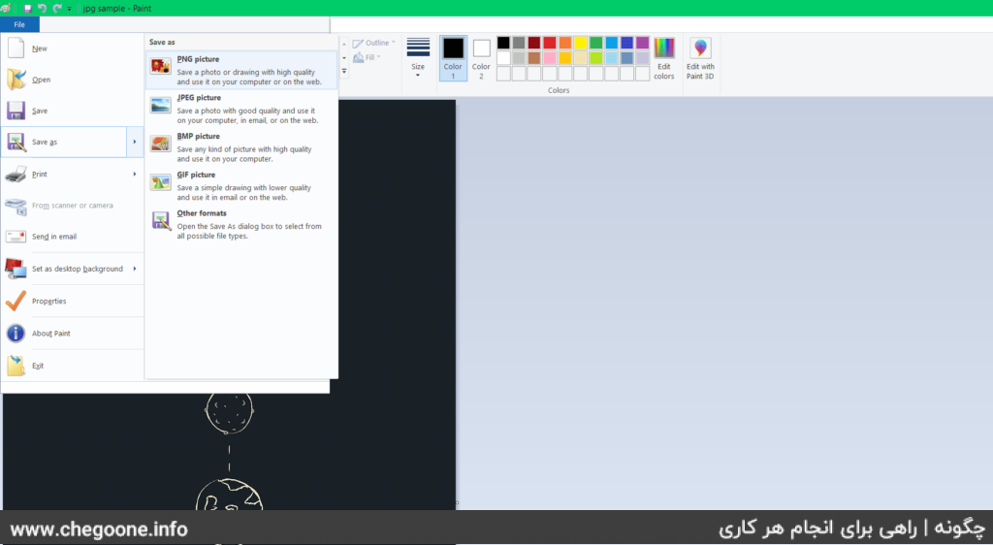993x545 pixels.
Task: Click the New document icon in File menu
Action: click(16, 48)
